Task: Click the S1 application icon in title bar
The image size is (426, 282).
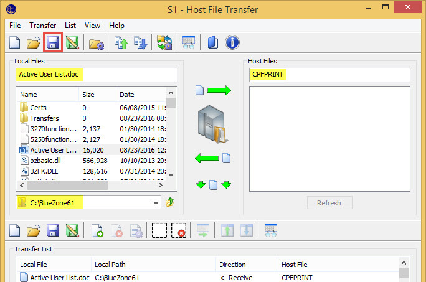Action: [11, 9]
